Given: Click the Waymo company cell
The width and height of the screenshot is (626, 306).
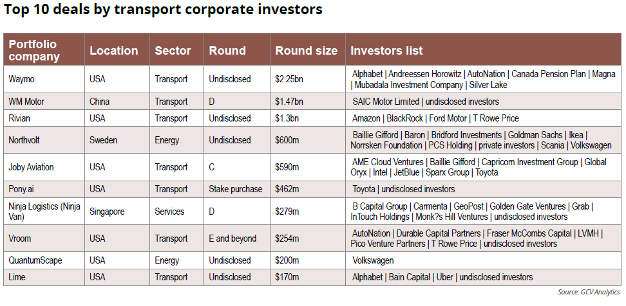Looking at the screenshot, I should 23,79.
